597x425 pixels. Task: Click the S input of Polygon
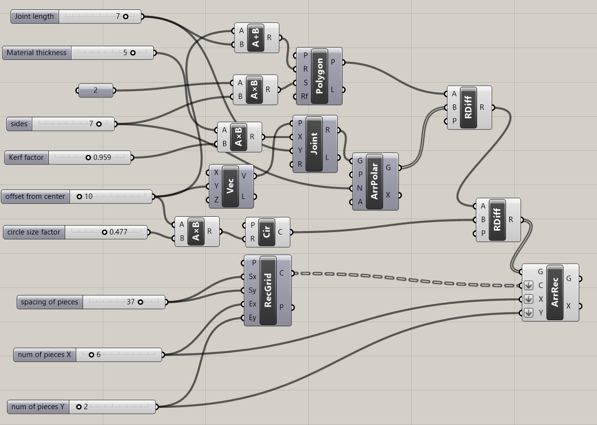click(x=305, y=83)
